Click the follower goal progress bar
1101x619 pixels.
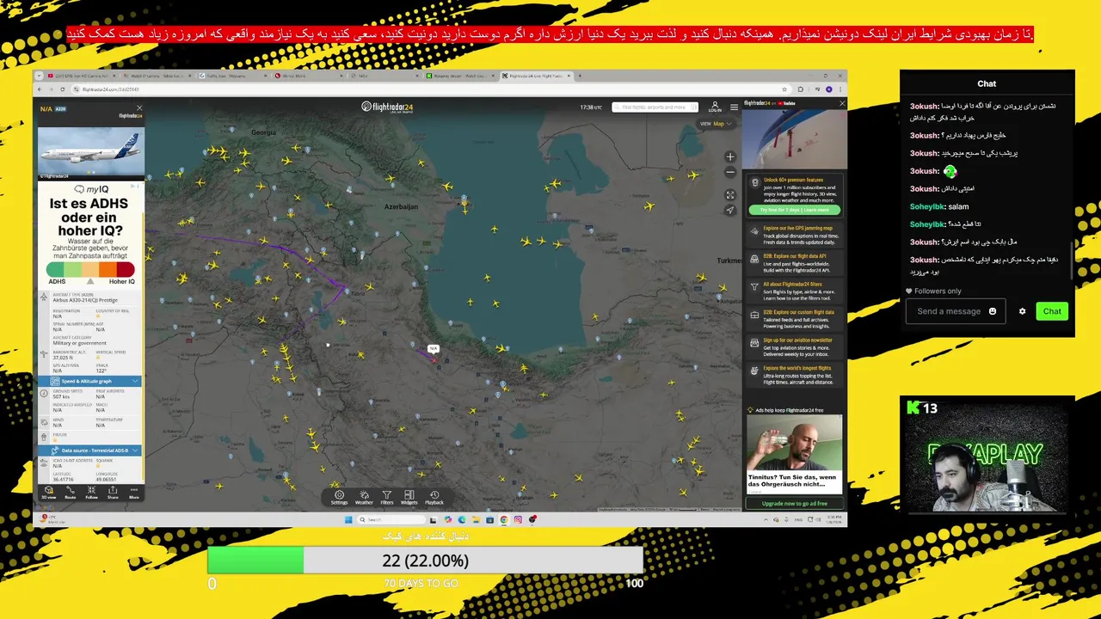pyautogui.click(x=425, y=561)
